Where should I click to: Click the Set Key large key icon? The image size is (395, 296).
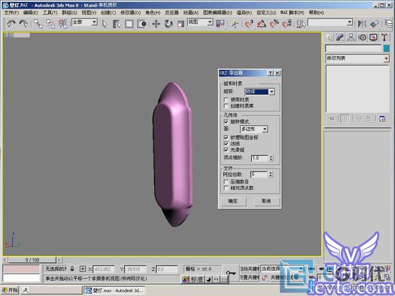coord(231,274)
